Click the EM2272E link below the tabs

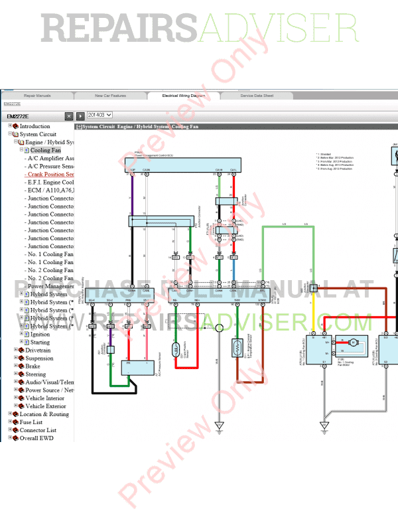point(12,104)
